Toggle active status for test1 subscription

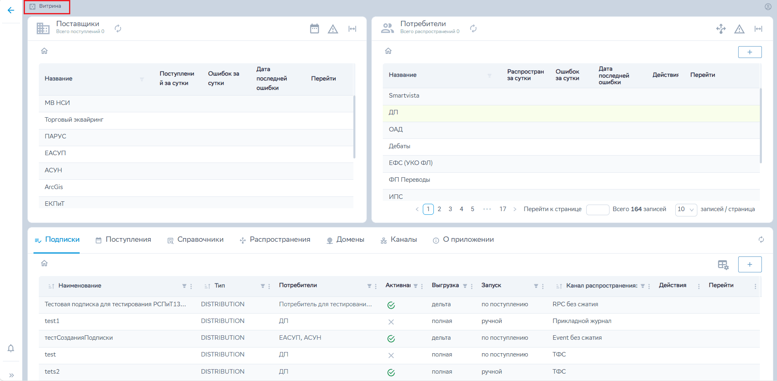(391, 322)
